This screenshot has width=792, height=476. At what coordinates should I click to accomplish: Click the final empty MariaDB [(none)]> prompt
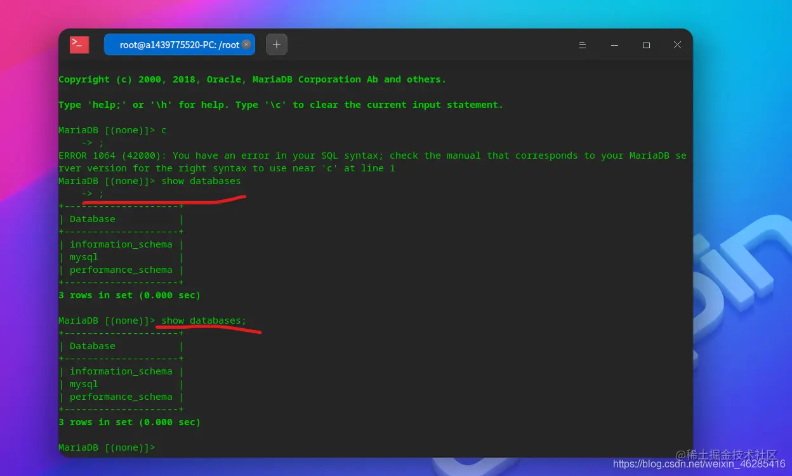107,447
